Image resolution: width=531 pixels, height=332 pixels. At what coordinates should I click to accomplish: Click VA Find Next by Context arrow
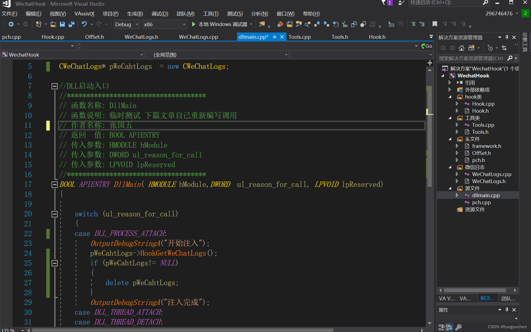pos(326,24)
